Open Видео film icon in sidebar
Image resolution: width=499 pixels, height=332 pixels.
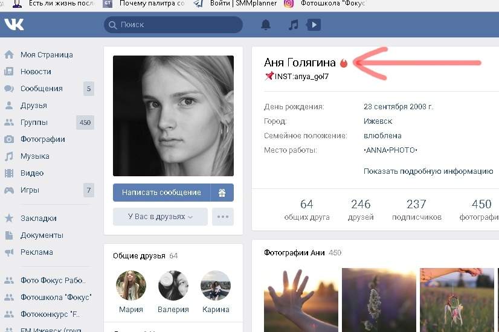9,173
